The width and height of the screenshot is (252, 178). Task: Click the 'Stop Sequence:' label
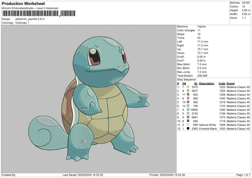187,80
